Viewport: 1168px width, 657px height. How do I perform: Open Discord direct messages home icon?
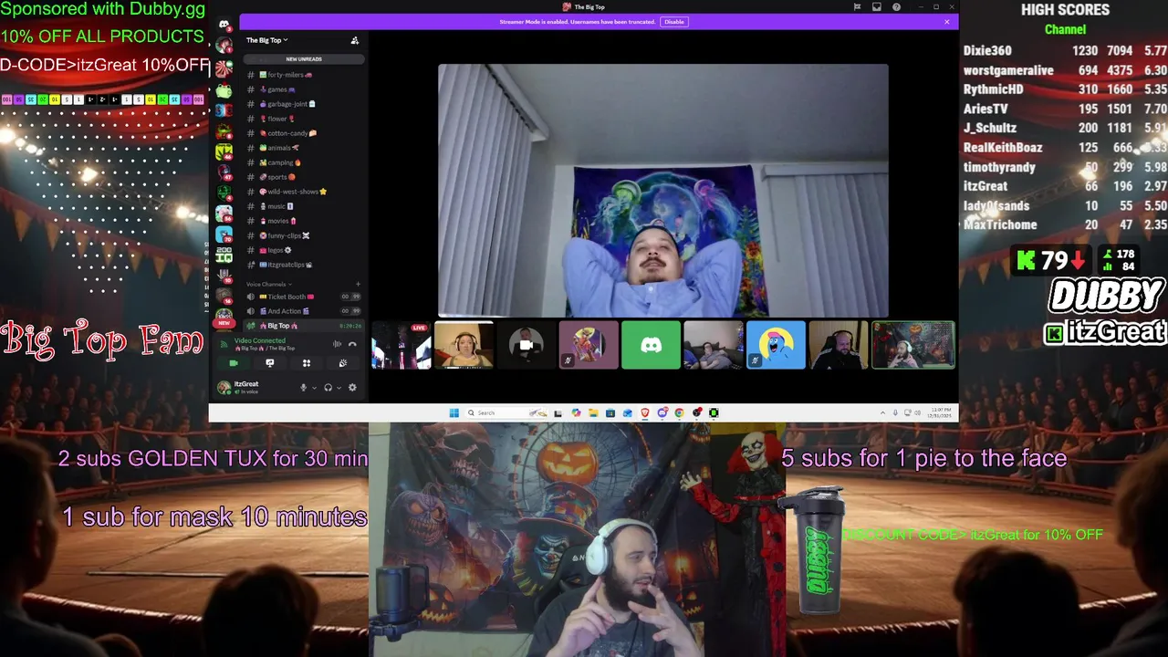coord(224,26)
